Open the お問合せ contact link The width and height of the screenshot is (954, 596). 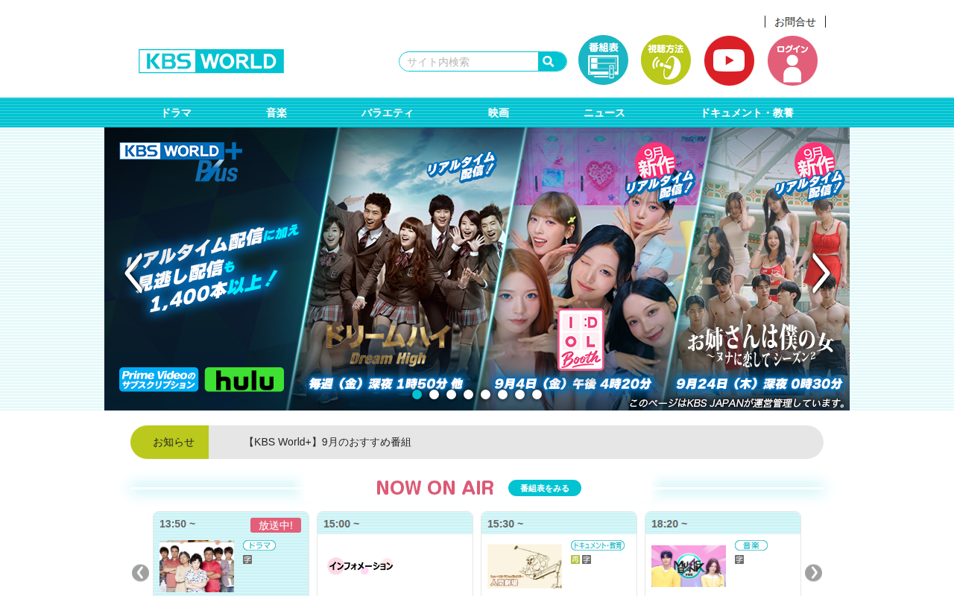795,22
